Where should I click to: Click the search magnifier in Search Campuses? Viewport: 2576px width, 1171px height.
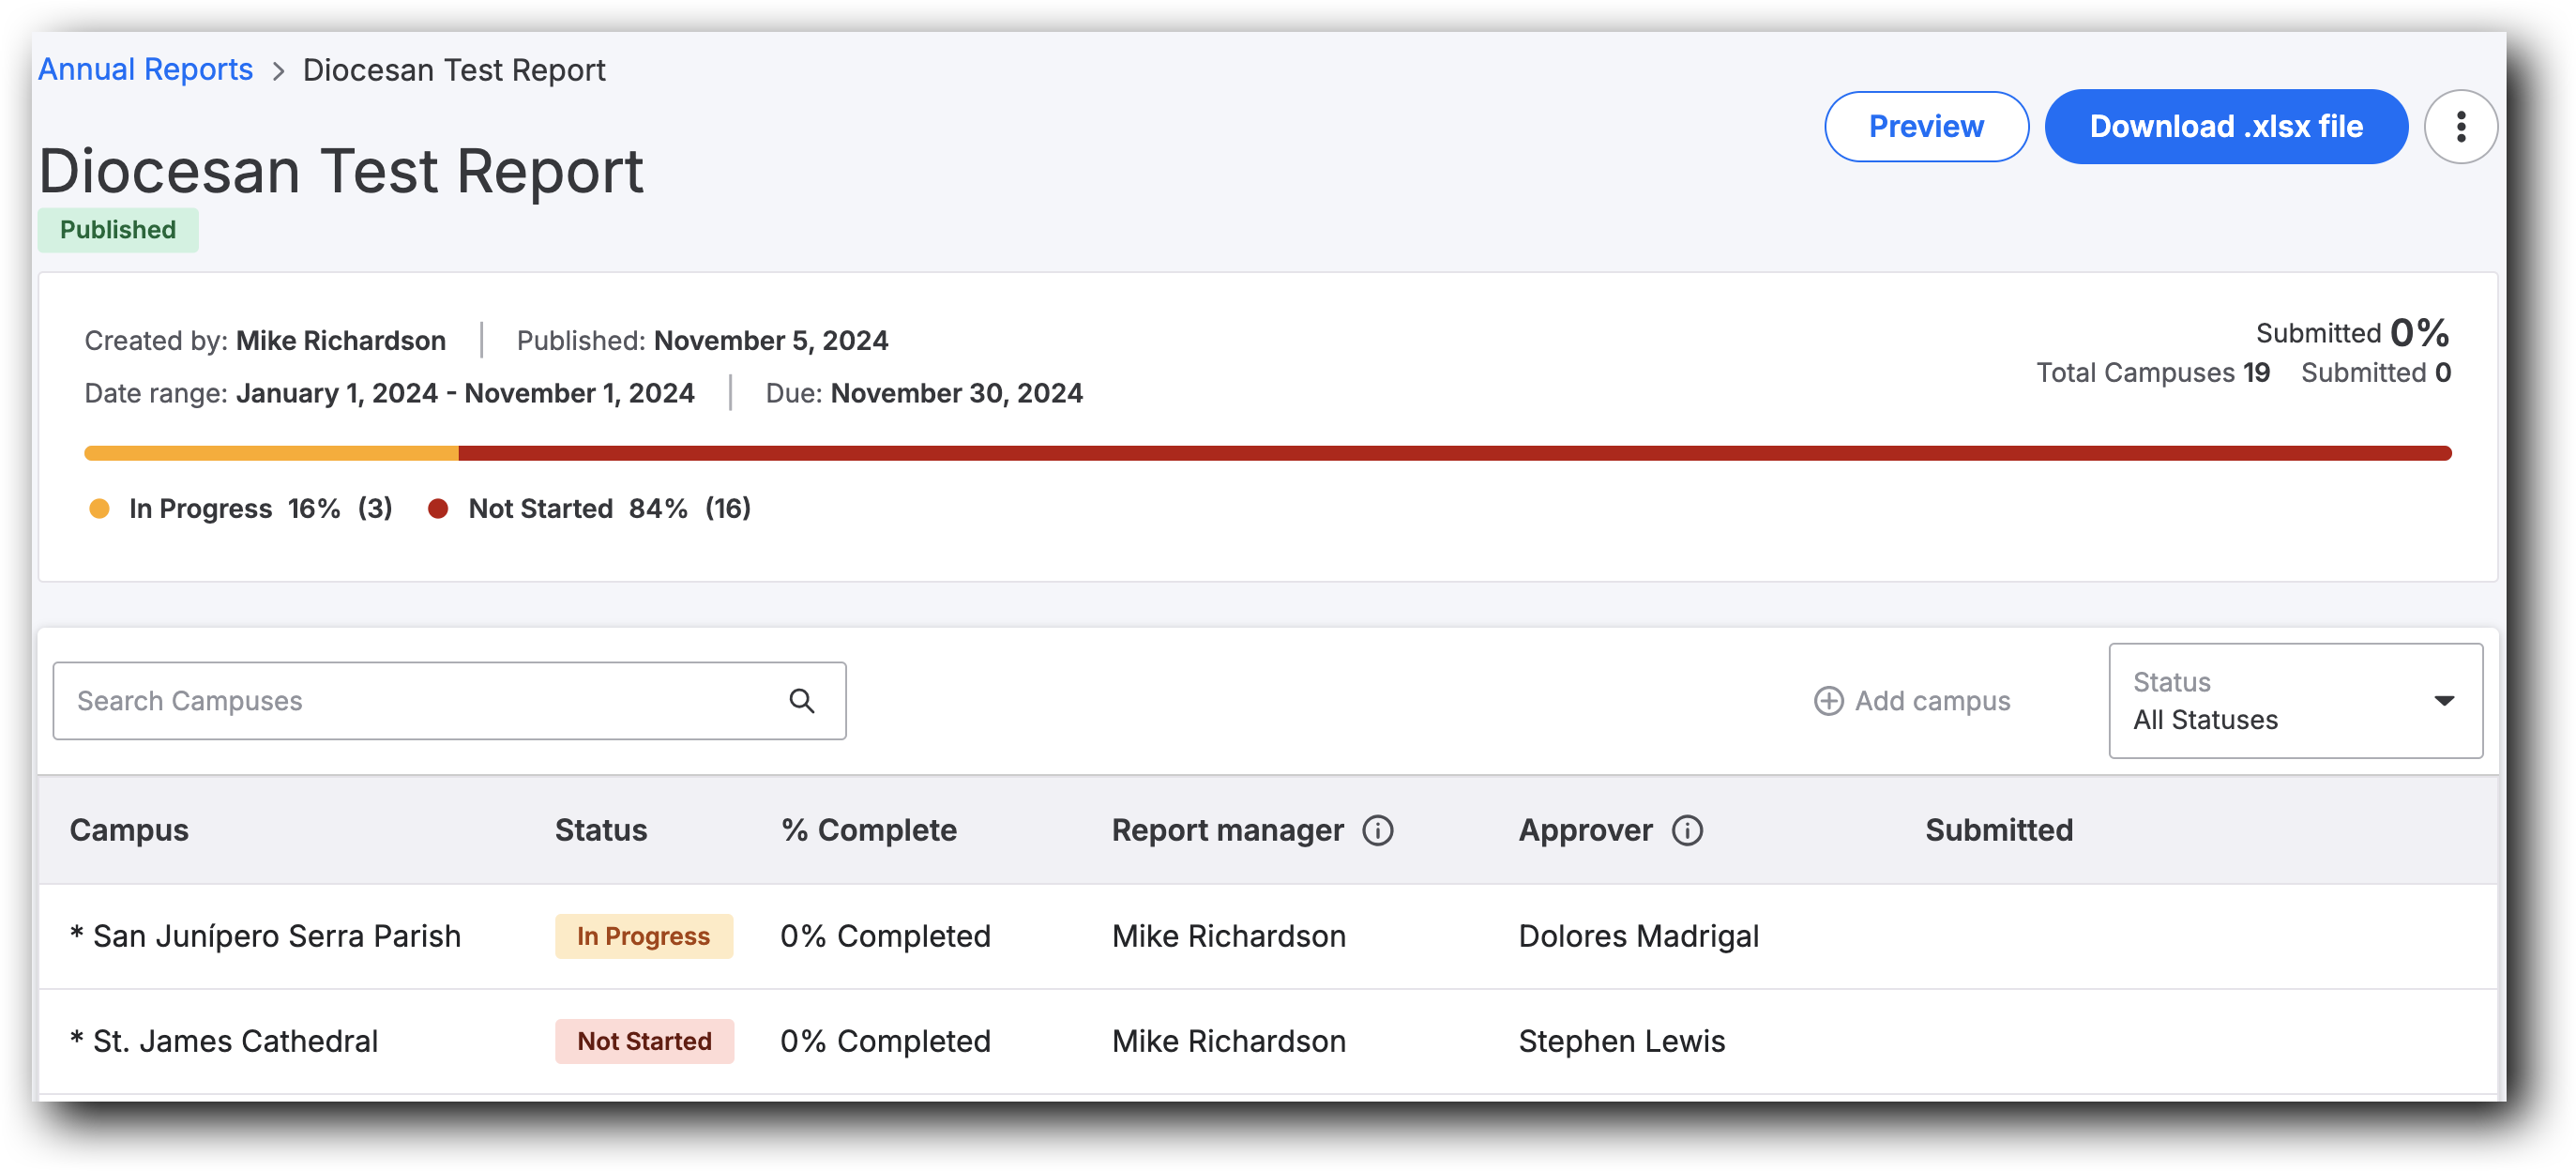click(802, 700)
